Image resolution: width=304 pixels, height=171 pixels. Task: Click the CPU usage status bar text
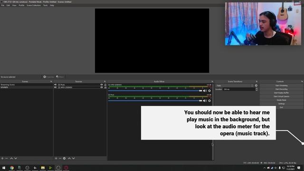(287, 163)
